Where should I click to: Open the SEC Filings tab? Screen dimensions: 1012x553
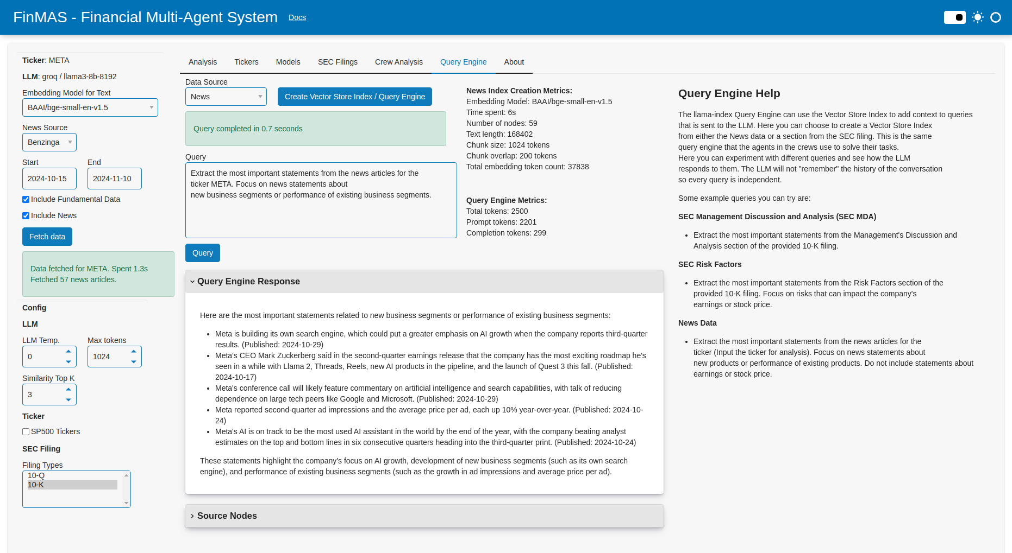tap(338, 62)
